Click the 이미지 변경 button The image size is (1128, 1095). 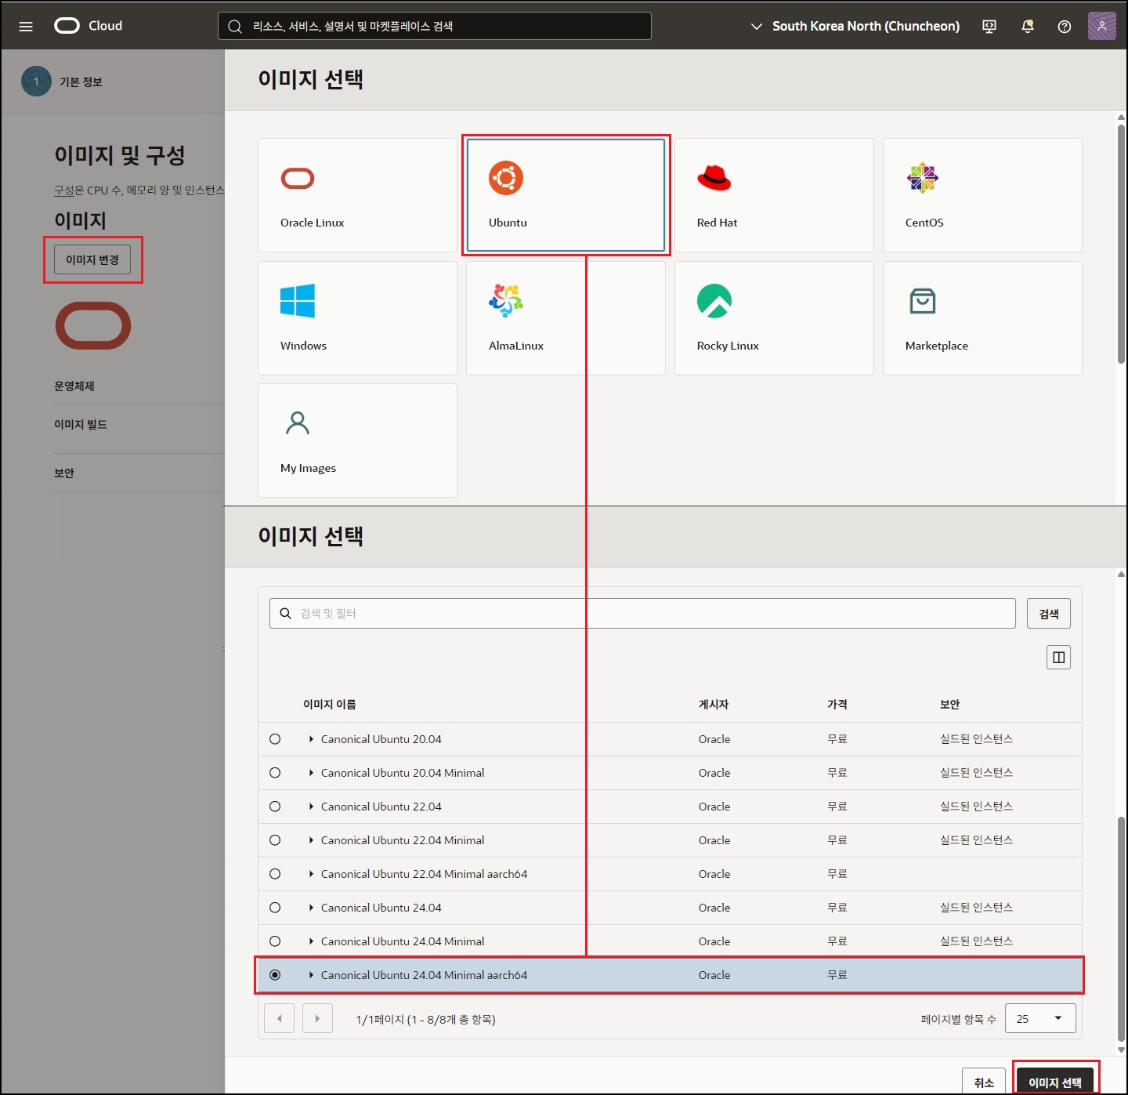(92, 259)
